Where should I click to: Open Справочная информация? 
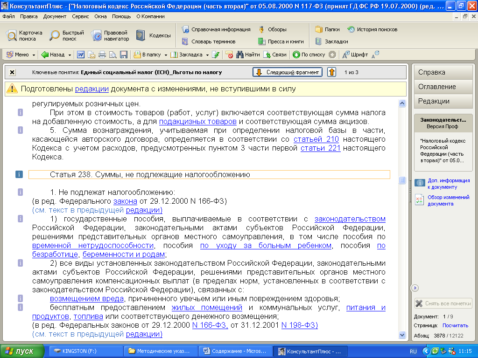[216, 29]
